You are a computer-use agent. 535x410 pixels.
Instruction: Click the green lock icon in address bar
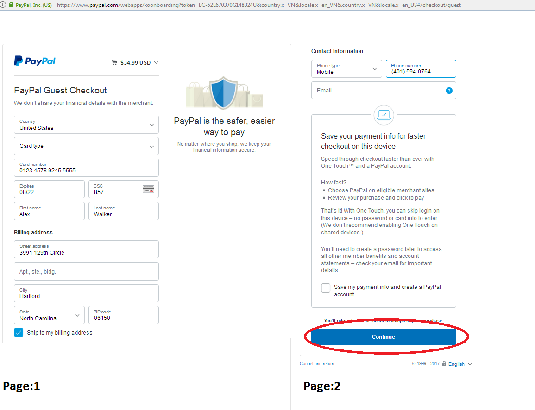11,5
